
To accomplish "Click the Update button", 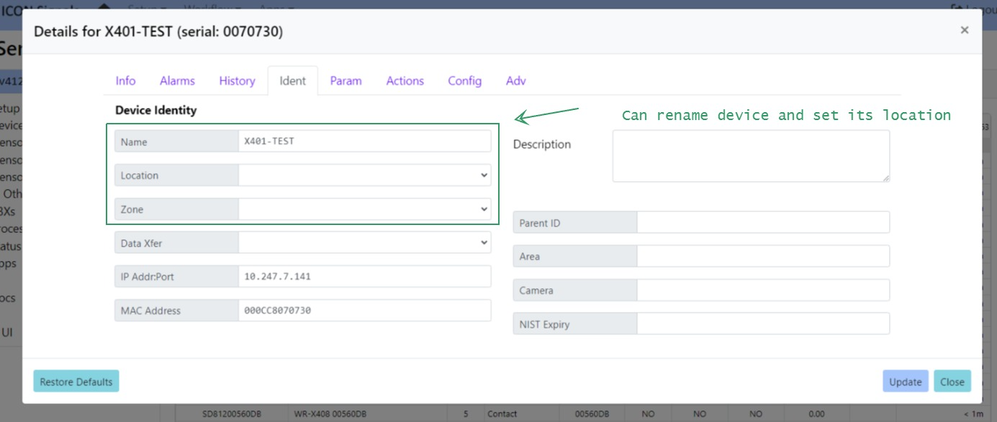I will click(x=905, y=382).
